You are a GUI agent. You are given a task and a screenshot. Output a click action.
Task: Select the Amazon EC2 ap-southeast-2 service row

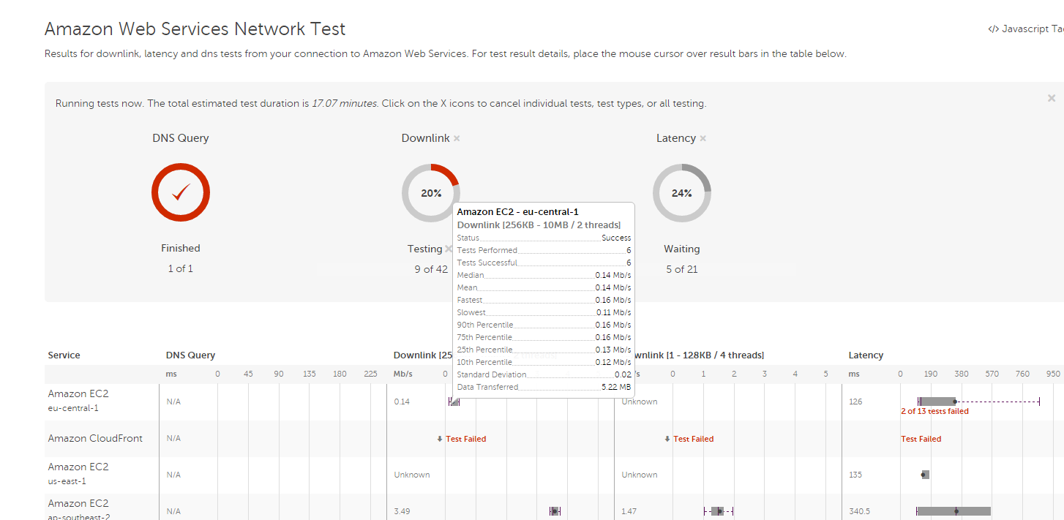coord(79,509)
